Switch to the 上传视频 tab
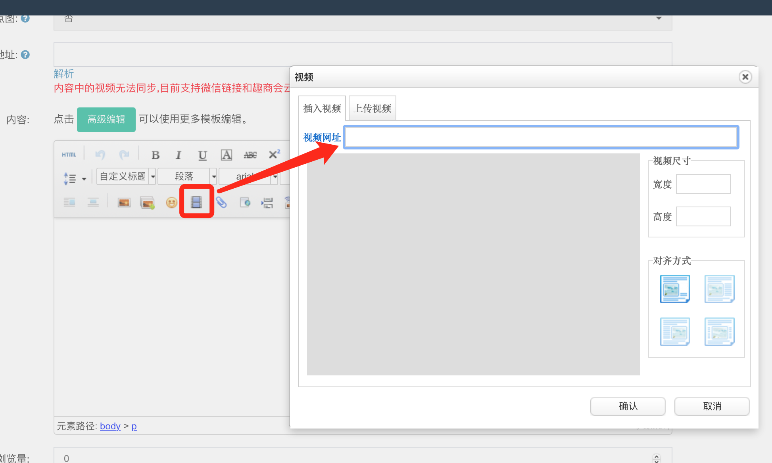The image size is (772, 463). (372, 108)
